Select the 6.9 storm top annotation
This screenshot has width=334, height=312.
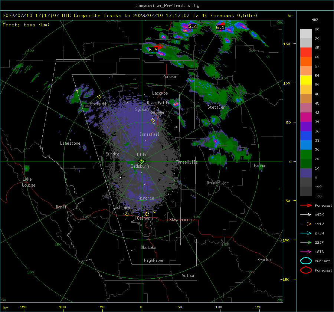153,50
